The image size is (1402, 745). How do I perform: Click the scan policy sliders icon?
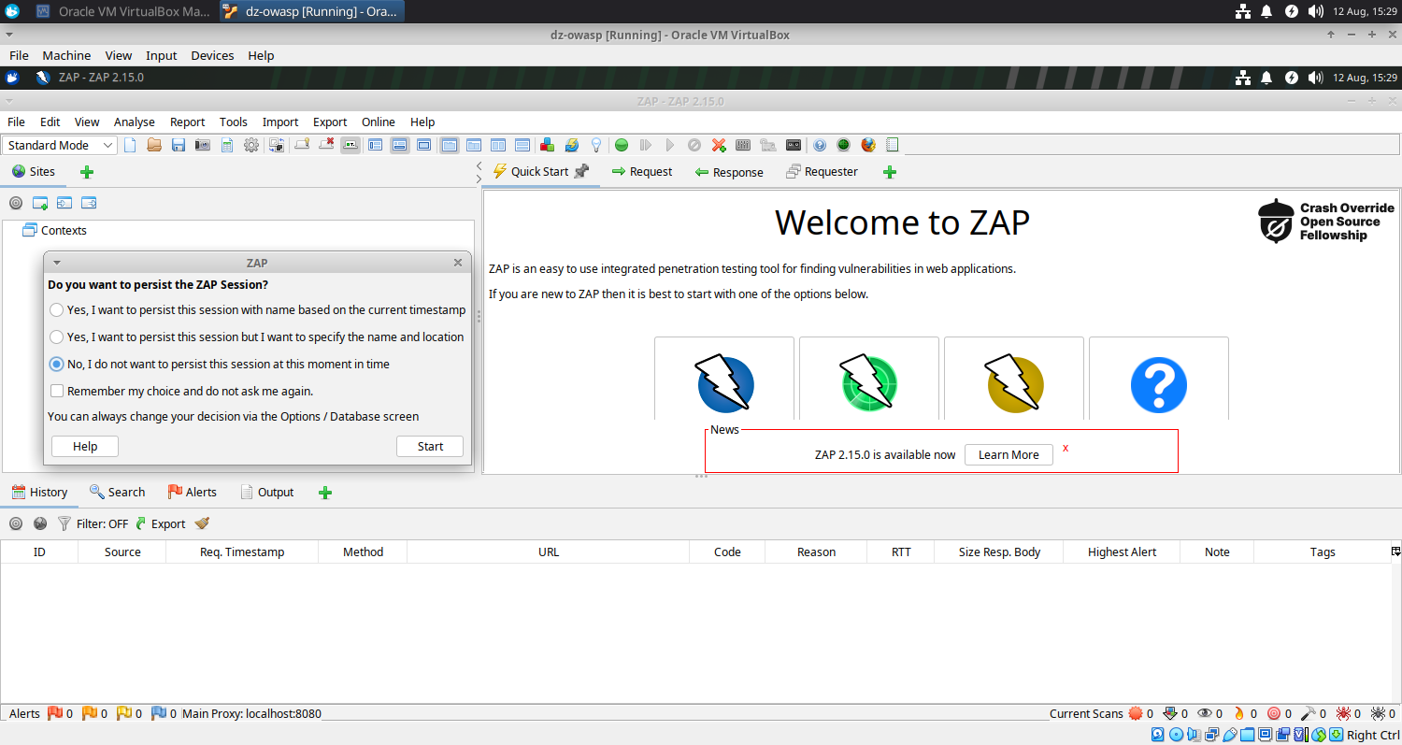(x=743, y=145)
